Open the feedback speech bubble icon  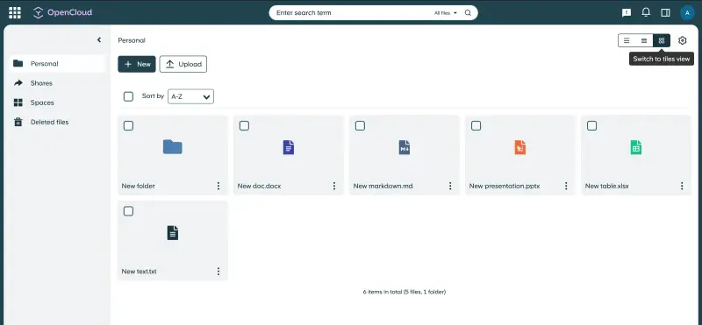click(627, 13)
